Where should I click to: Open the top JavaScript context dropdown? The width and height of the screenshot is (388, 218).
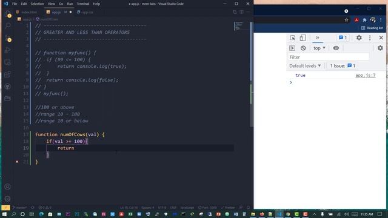(x=319, y=48)
